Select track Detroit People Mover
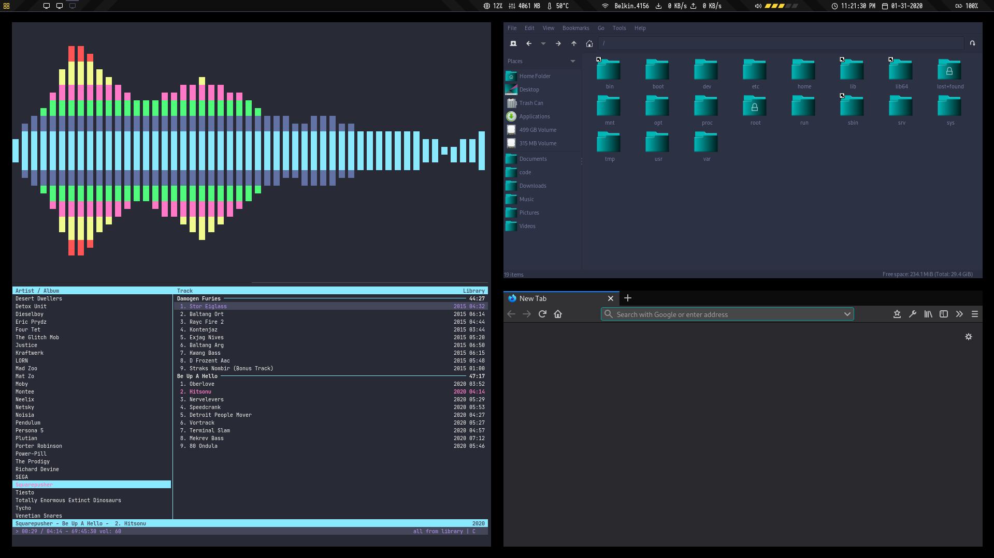The image size is (994, 558). point(332,415)
